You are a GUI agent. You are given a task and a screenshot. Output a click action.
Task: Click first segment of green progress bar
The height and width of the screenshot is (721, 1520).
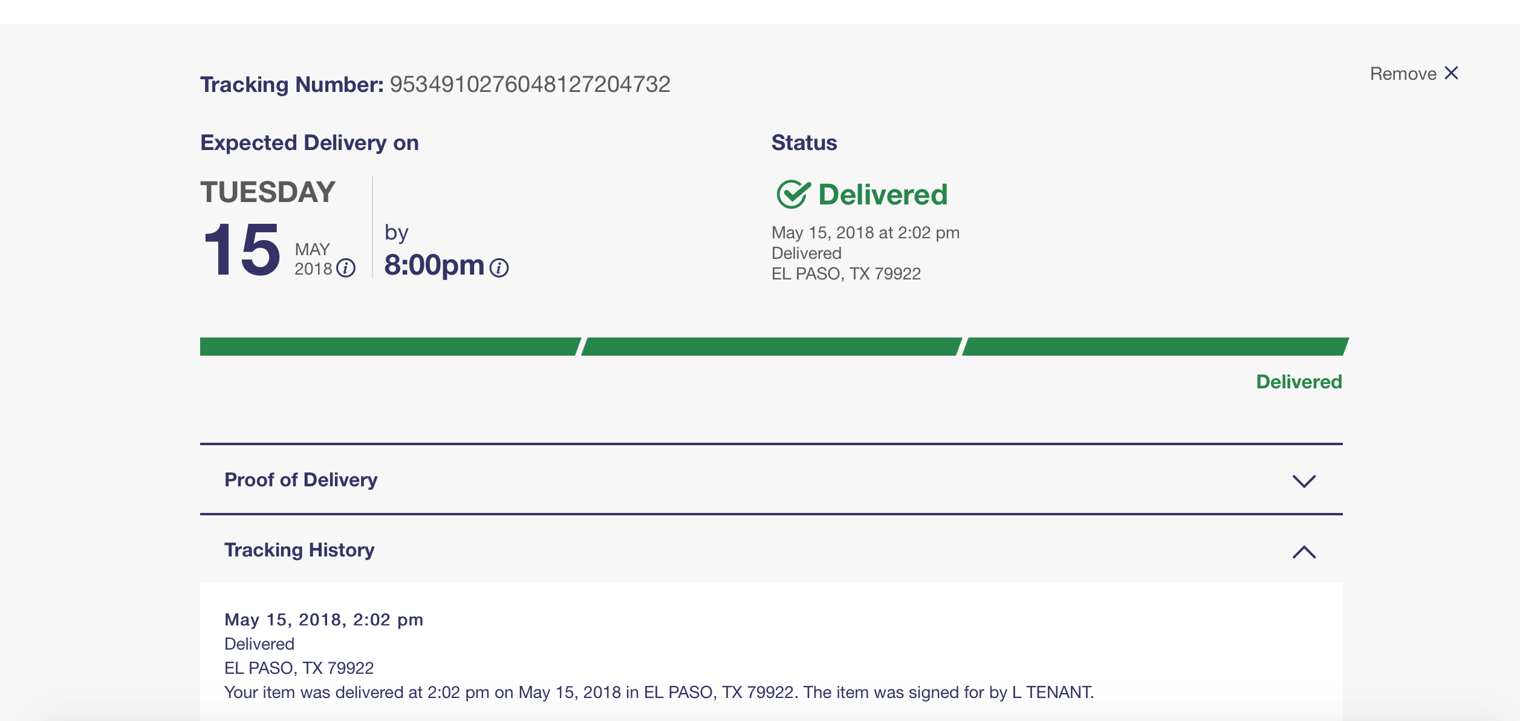click(x=390, y=347)
